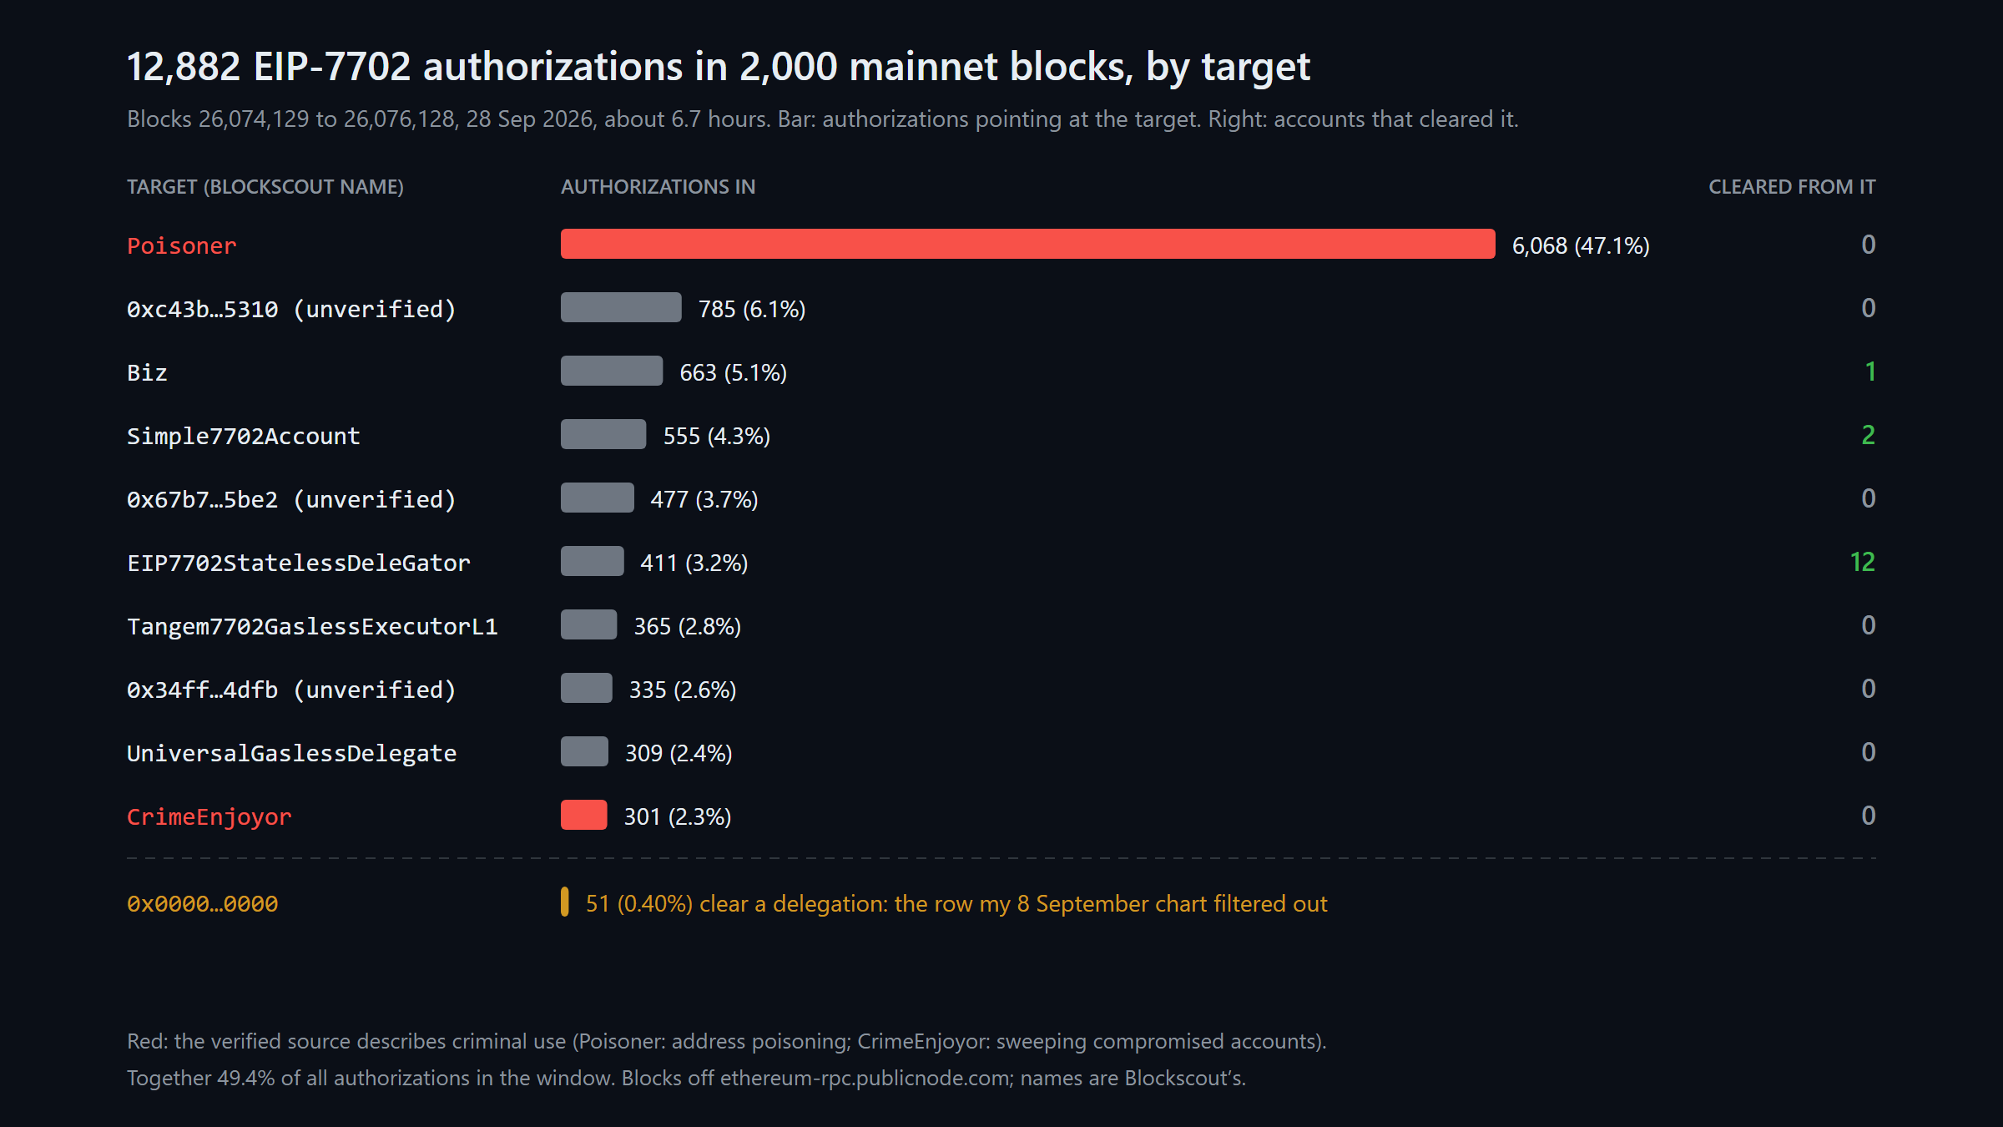Screen dimensions: 2003x1127
Task: Click the red CrimeEnjoyor bar
Action: 583,815
